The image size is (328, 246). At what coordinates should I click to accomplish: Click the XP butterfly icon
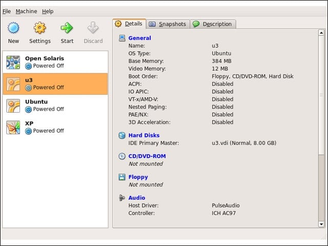point(13,128)
